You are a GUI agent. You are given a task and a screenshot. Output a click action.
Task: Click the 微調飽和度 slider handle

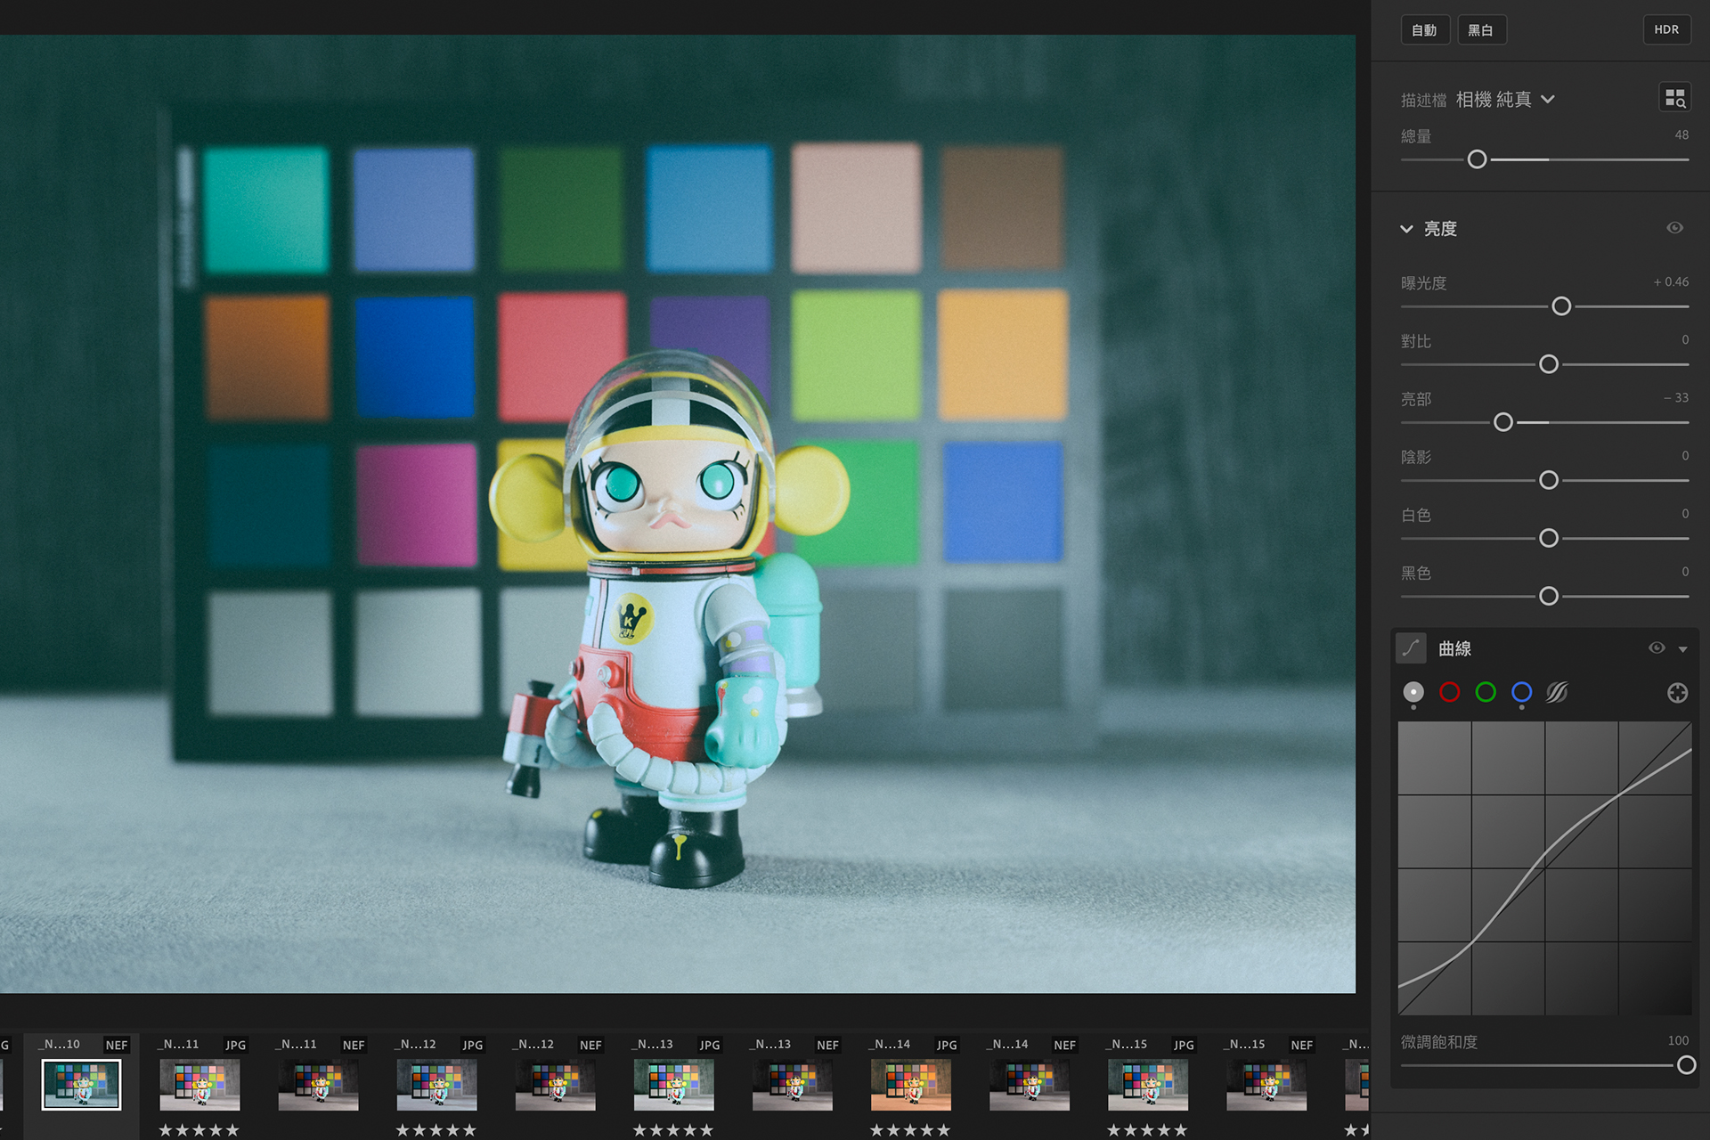[1686, 1065]
